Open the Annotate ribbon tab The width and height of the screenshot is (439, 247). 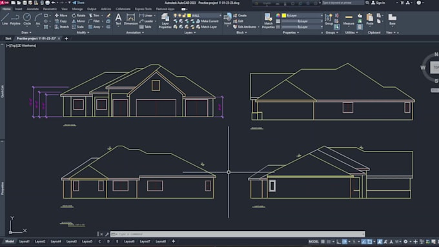[32, 9]
